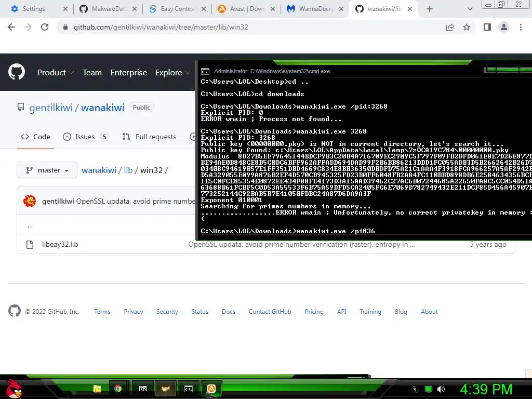Viewport: 532px width, 399px height.
Task: Open the share page icon in address bar
Action: [x=450, y=27]
